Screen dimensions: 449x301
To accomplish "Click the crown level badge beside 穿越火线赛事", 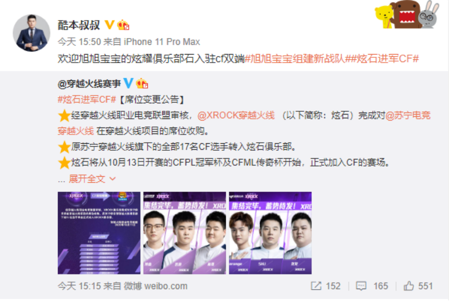I will pyautogui.click(x=142, y=83).
